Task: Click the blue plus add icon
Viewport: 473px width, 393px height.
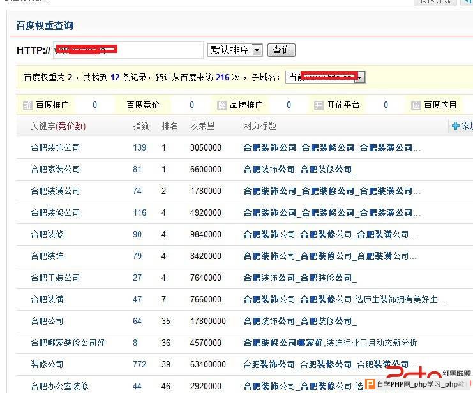Action: point(456,126)
